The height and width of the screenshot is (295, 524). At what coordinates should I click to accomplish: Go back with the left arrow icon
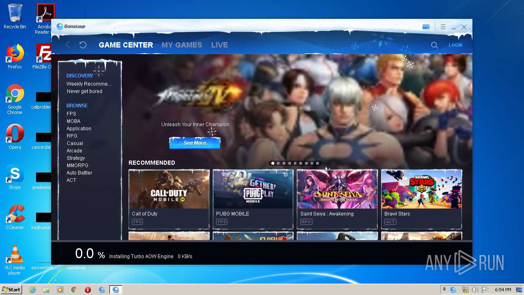point(68,45)
